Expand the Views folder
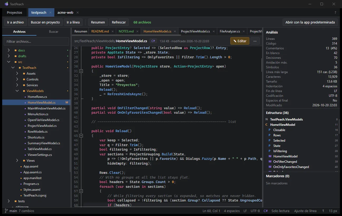The height and width of the screenshot is (216, 342). click(x=17, y=160)
